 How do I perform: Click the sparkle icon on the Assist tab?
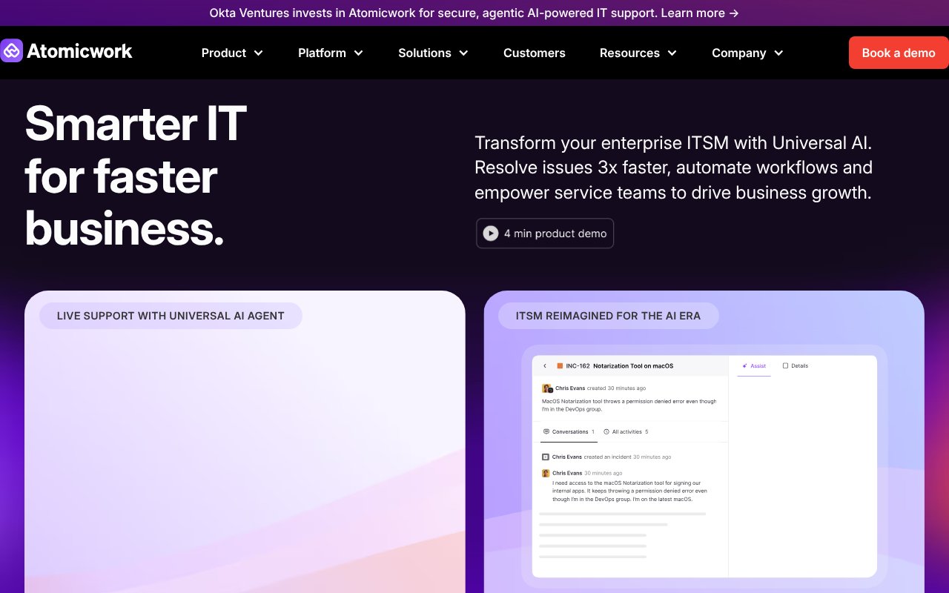tap(744, 365)
